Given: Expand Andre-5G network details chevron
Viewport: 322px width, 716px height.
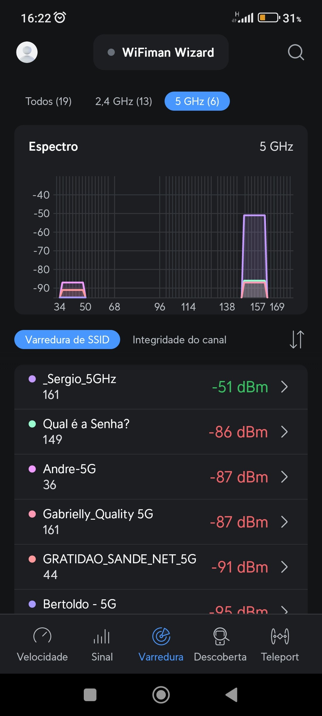Looking at the screenshot, I should (x=285, y=477).
